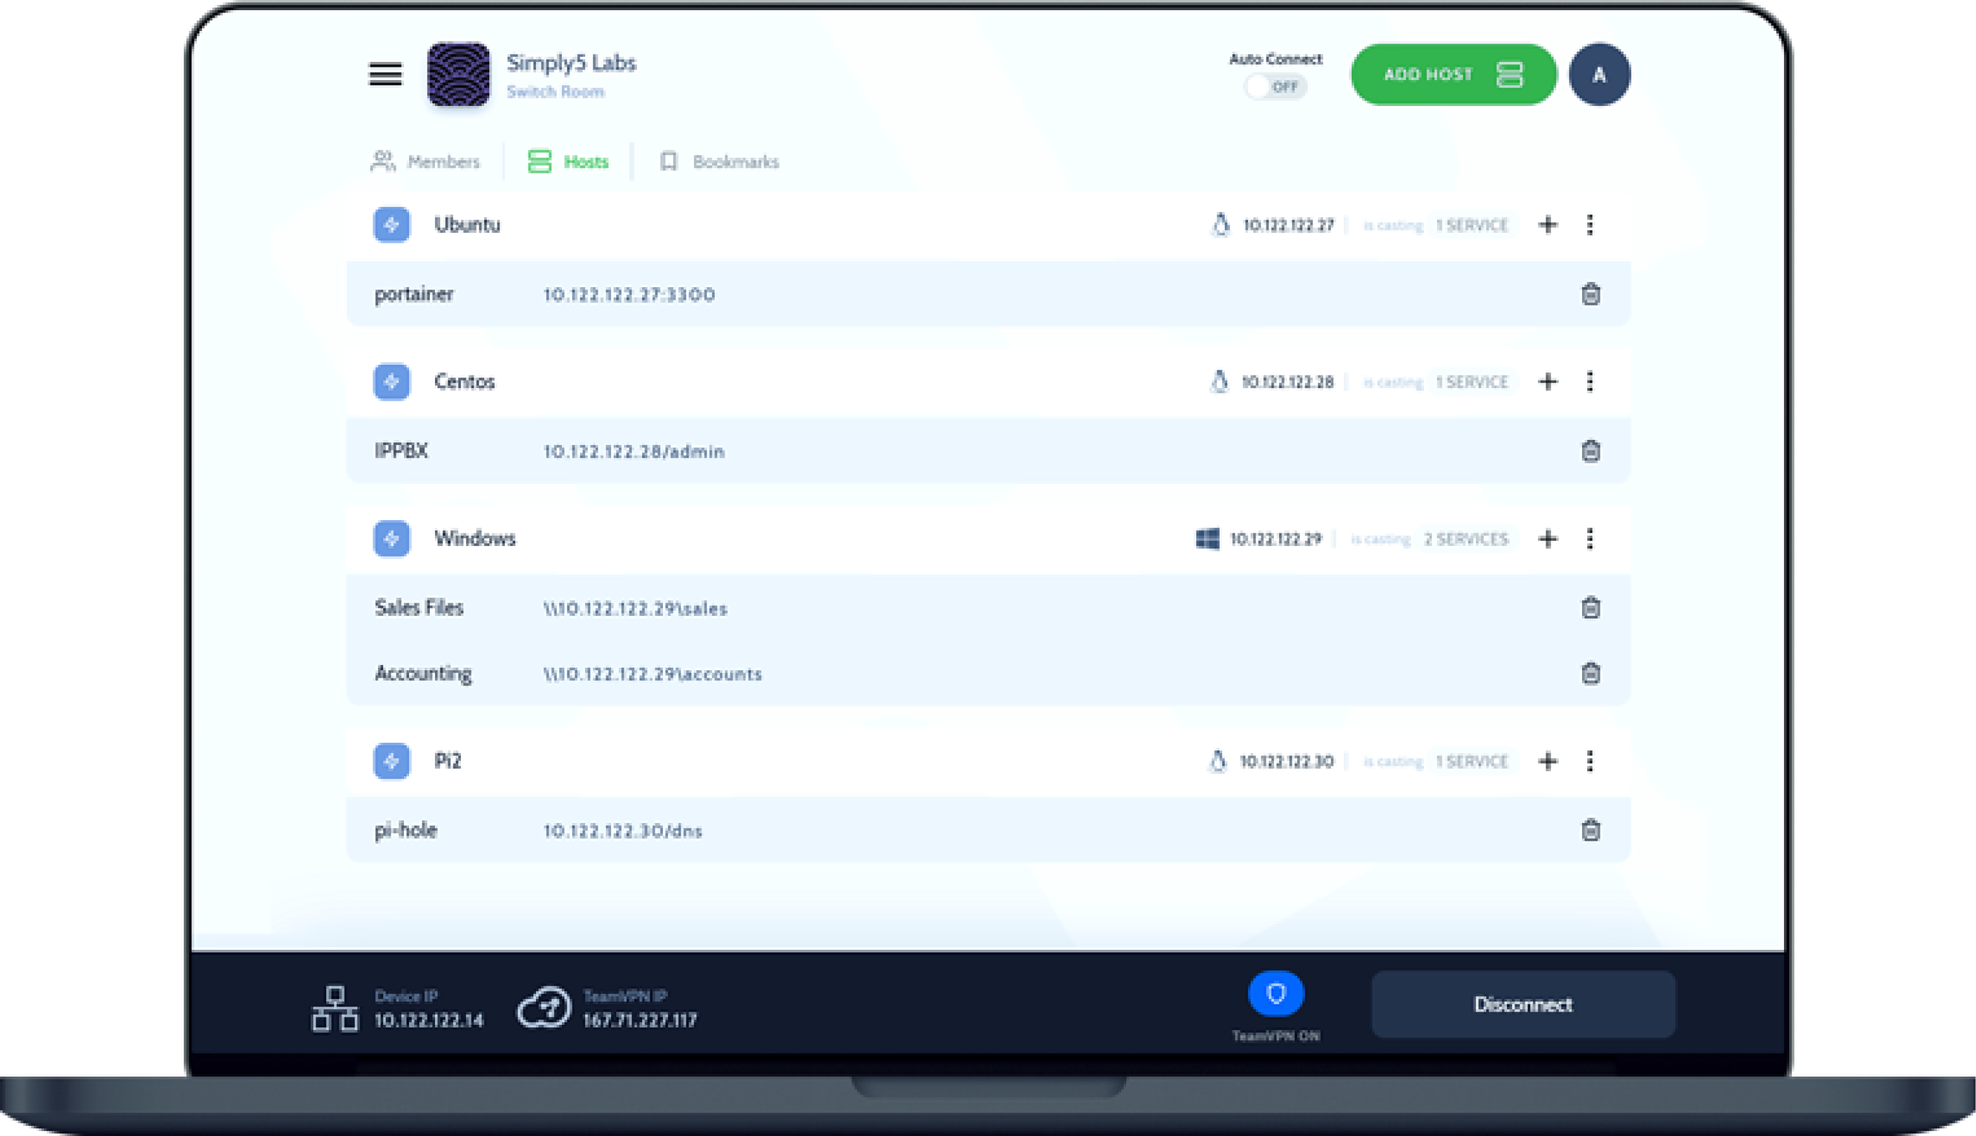Viewport: 1976px width, 1136px height.
Task: Click the Linux icon beside 10.122.122.28
Action: click(1219, 382)
